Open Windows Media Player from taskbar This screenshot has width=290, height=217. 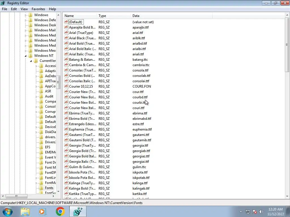(x=42, y=211)
